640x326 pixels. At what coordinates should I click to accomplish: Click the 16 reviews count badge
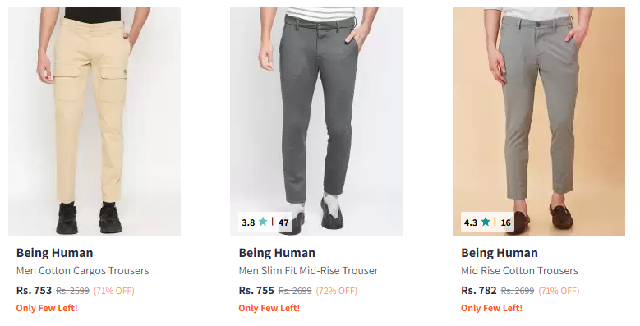506,223
